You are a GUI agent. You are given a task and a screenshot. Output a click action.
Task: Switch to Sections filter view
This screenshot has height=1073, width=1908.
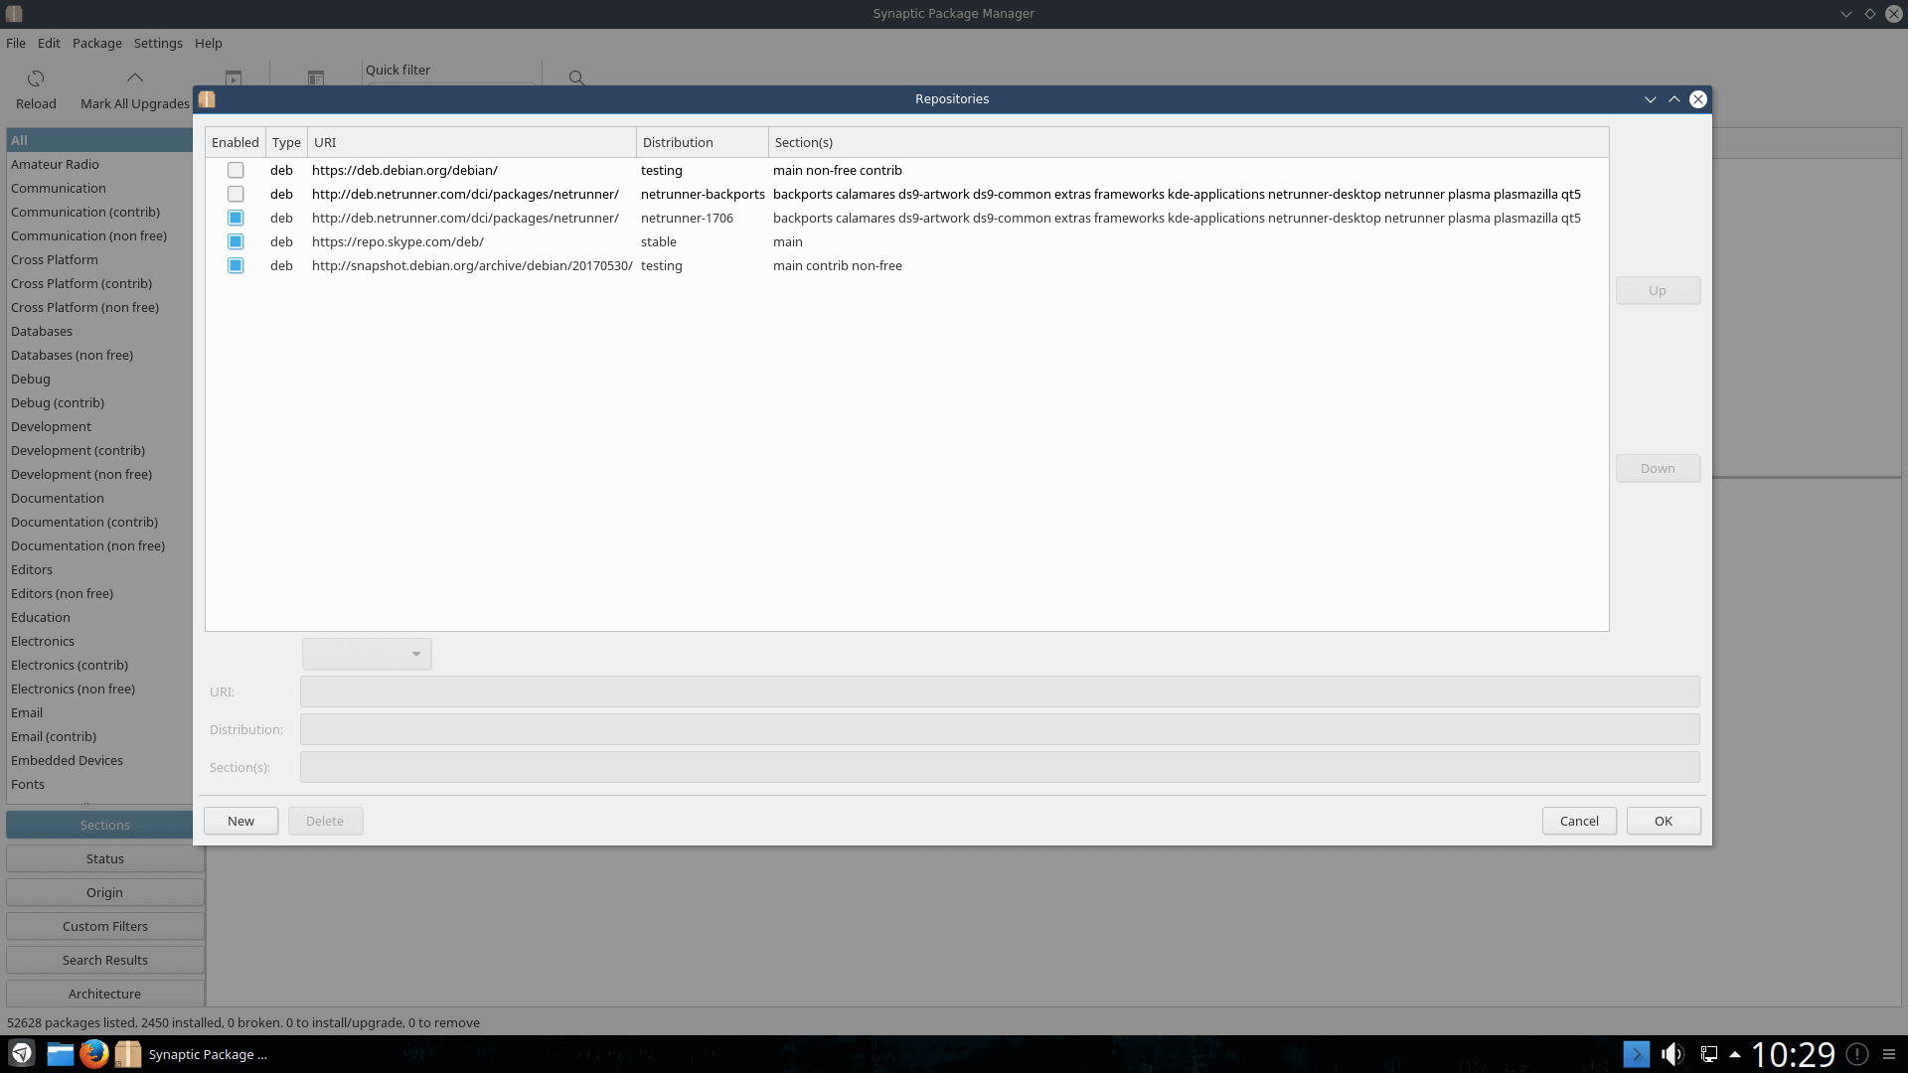(105, 825)
